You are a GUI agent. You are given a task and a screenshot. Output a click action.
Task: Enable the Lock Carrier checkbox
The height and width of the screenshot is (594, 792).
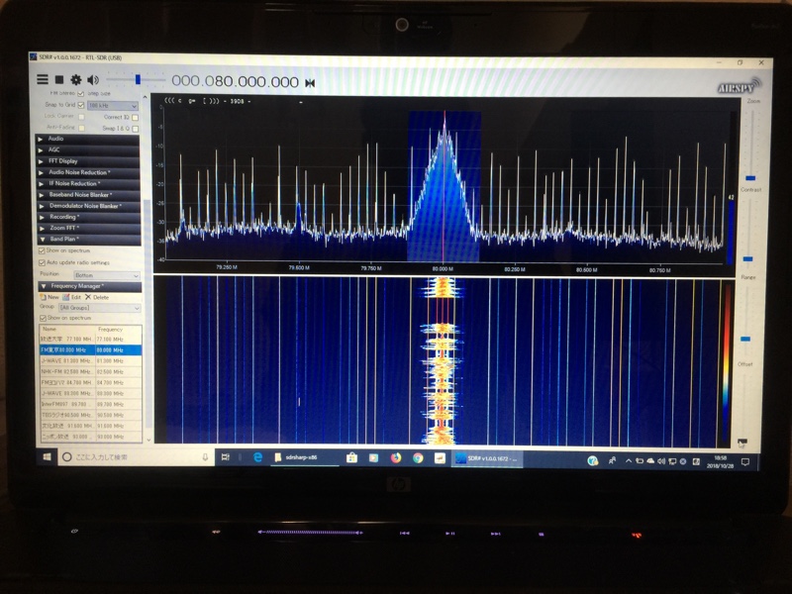click(x=81, y=116)
